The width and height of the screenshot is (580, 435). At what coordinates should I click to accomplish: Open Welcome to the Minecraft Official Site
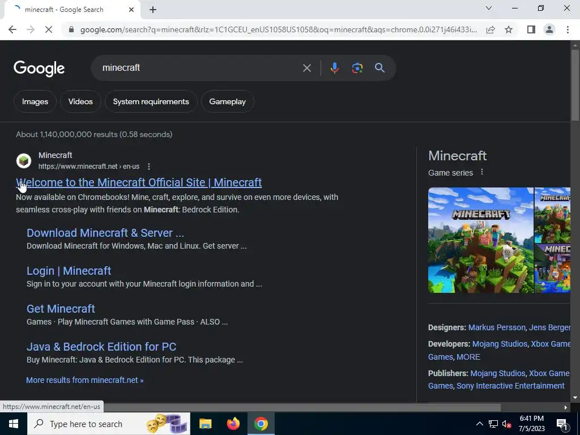pos(139,182)
